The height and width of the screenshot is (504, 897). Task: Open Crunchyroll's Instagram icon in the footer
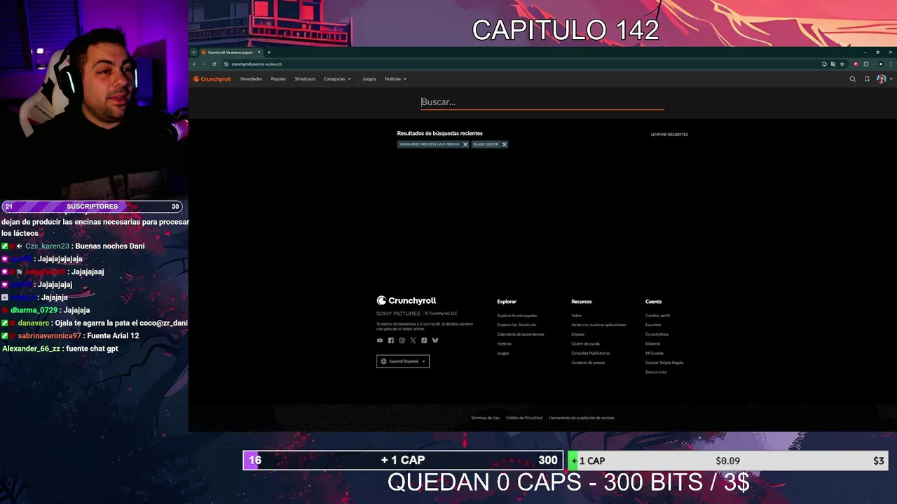402,340
